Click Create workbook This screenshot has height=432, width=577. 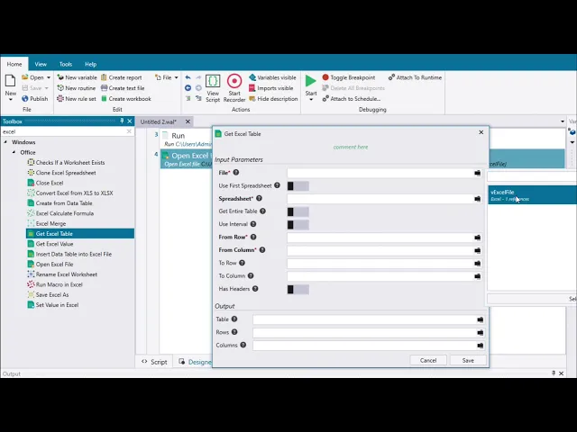(126, 99)
